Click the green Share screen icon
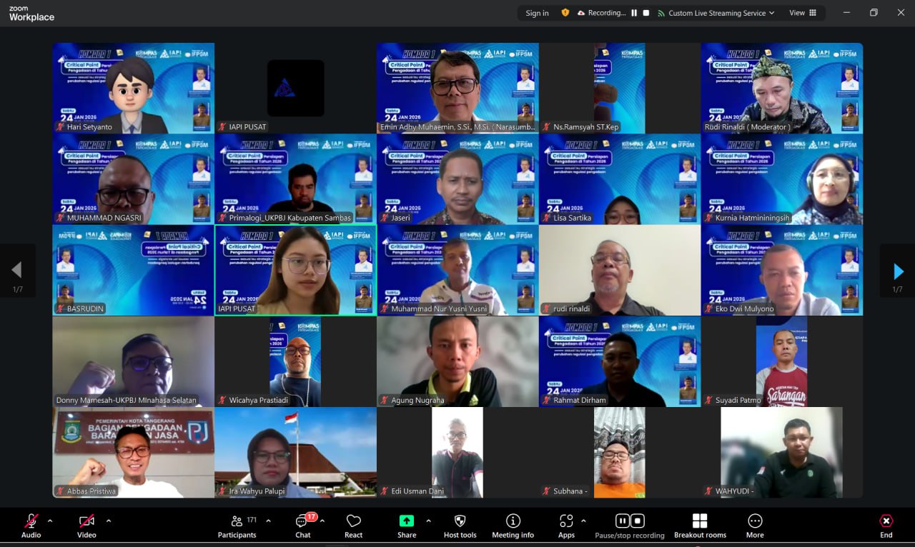This screenshot has height=547, width=915. [x=407, y=521]
